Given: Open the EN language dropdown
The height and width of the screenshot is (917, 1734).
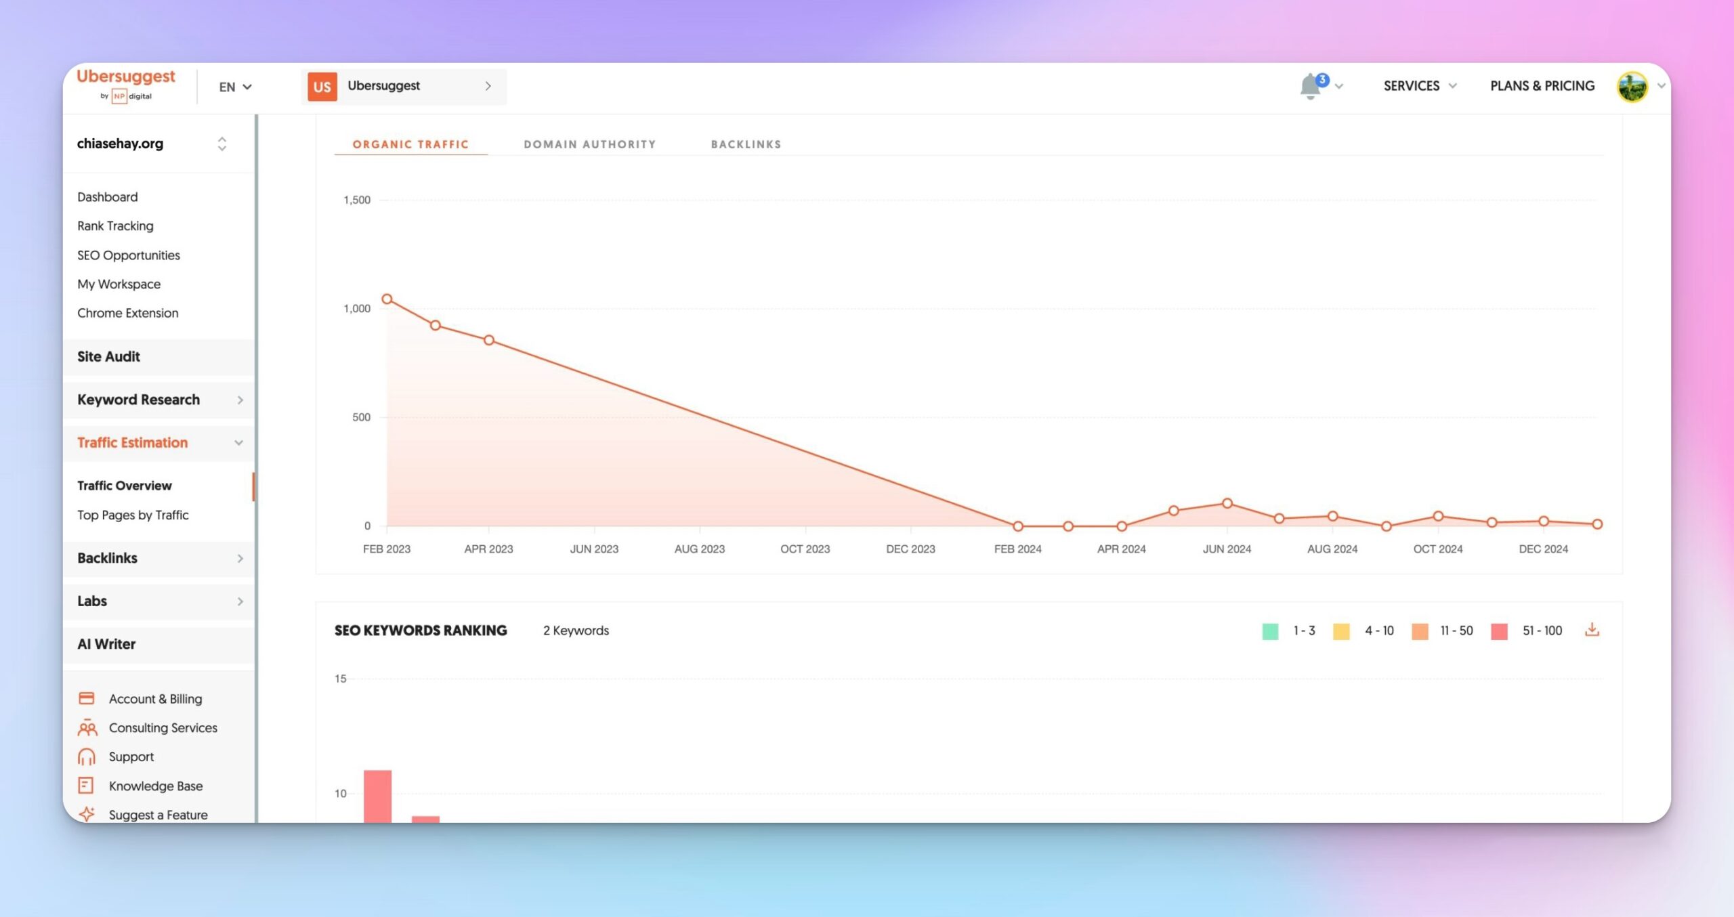Looking at the screenshot, I should [235, 87].
